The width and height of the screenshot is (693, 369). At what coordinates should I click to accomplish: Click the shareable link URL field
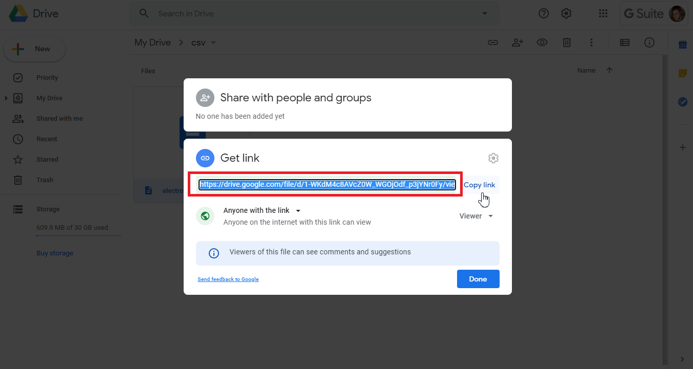click(327, 185)
